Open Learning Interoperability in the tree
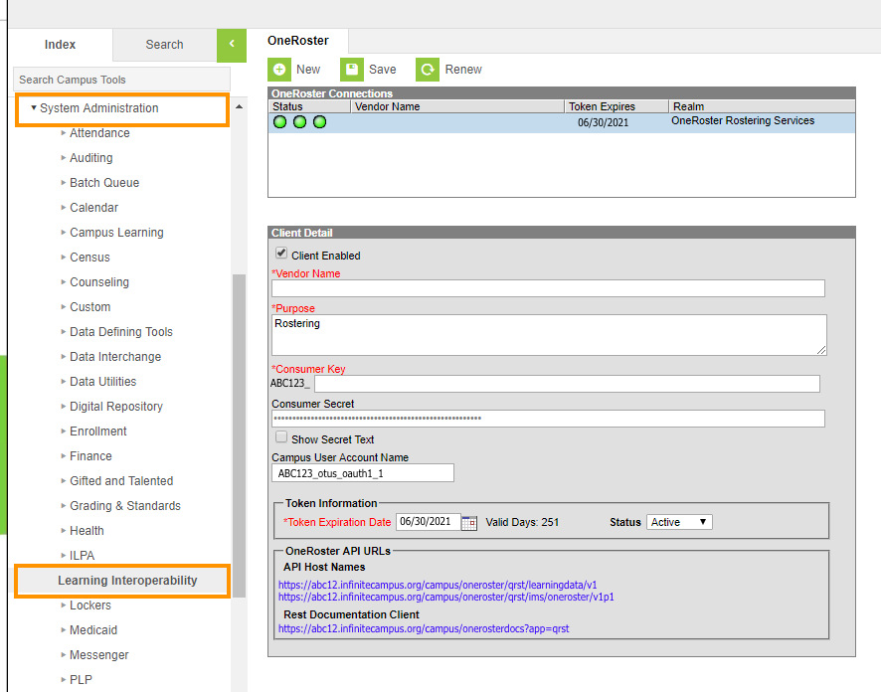This screenshot has height=692, width=881. [x=127, y=581]
